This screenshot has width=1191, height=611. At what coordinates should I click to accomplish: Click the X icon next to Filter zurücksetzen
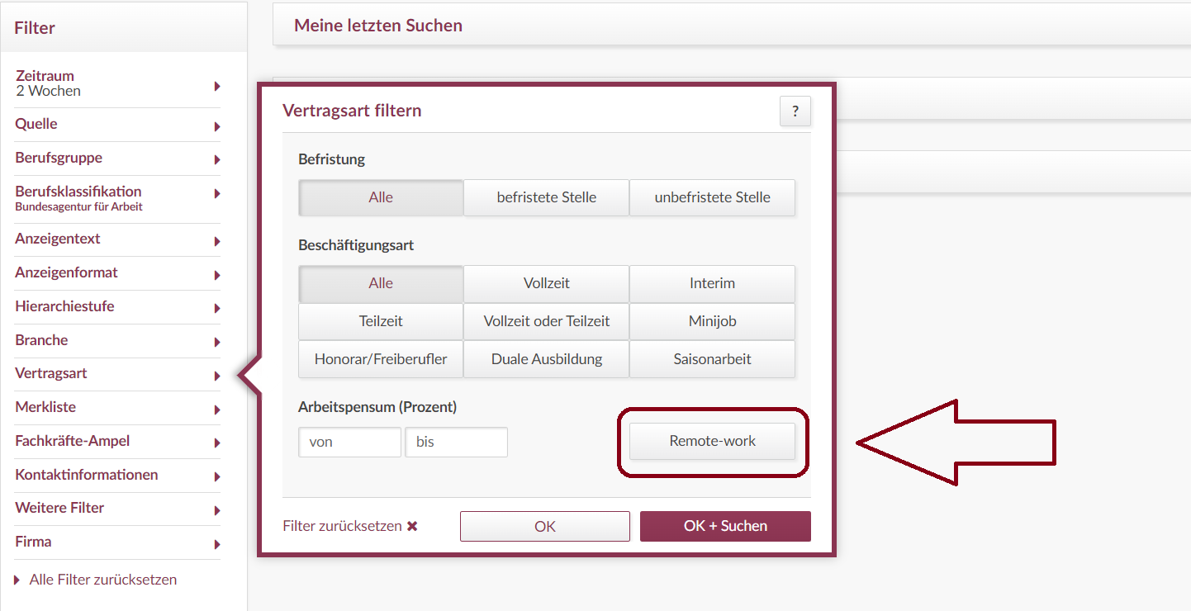[412, 526]
